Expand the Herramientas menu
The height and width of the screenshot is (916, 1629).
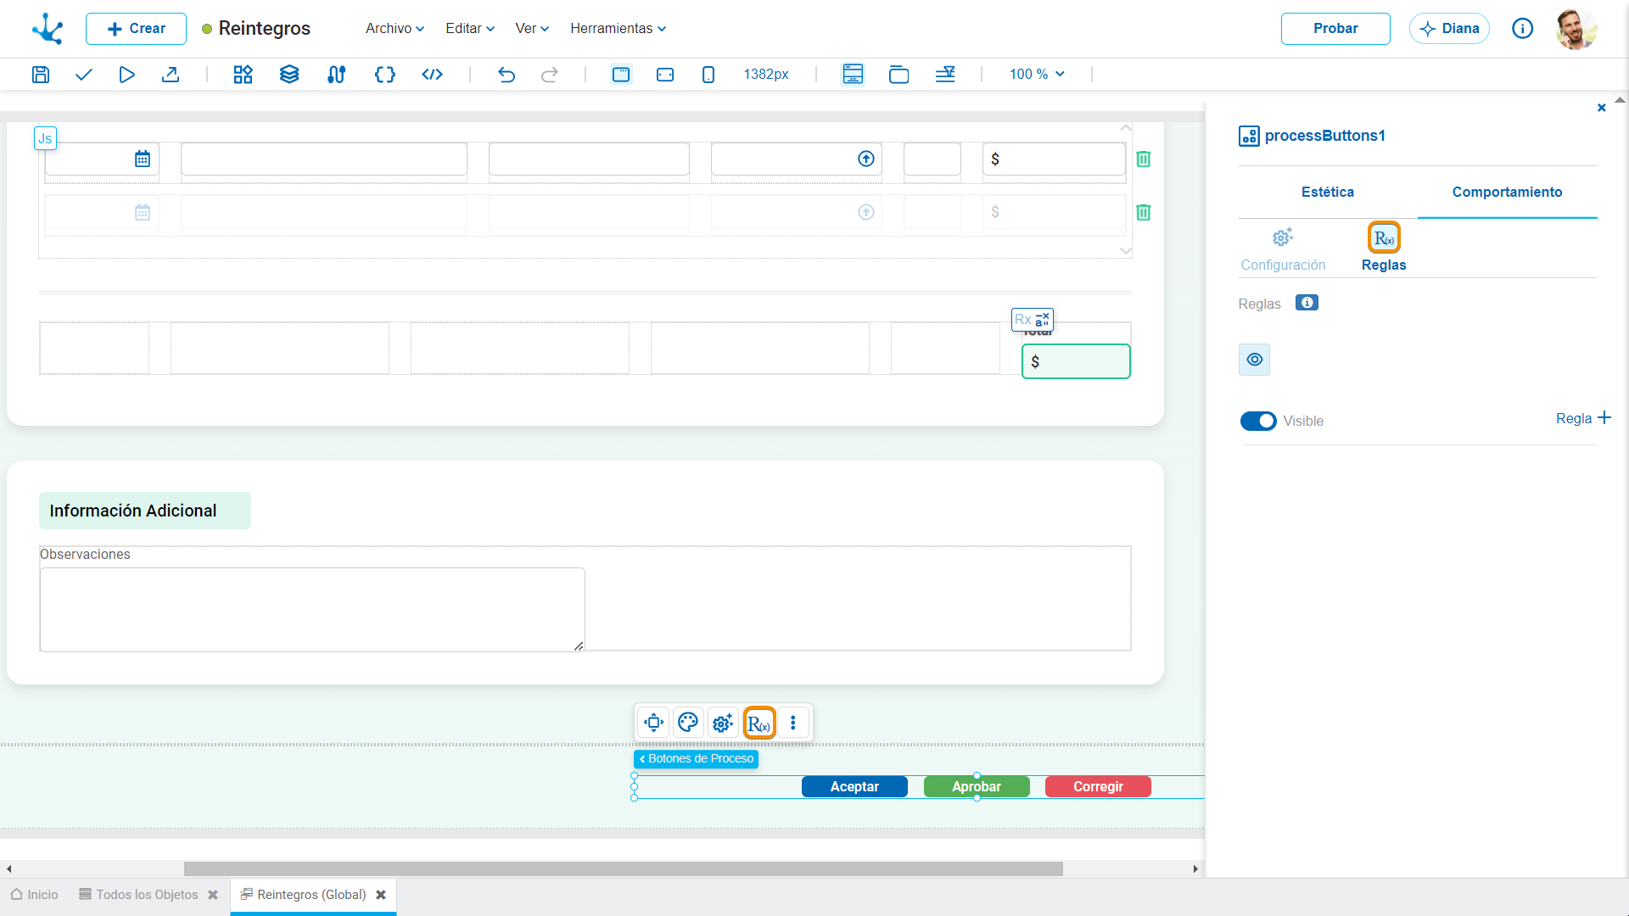(618, 29)
